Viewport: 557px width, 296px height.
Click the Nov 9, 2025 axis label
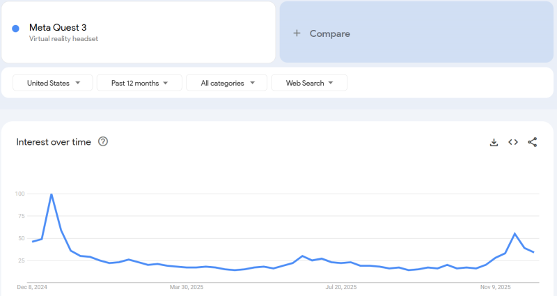tap(495, 287)
